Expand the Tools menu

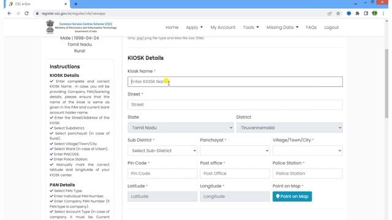pyautogui.click(x=251, y=28)
